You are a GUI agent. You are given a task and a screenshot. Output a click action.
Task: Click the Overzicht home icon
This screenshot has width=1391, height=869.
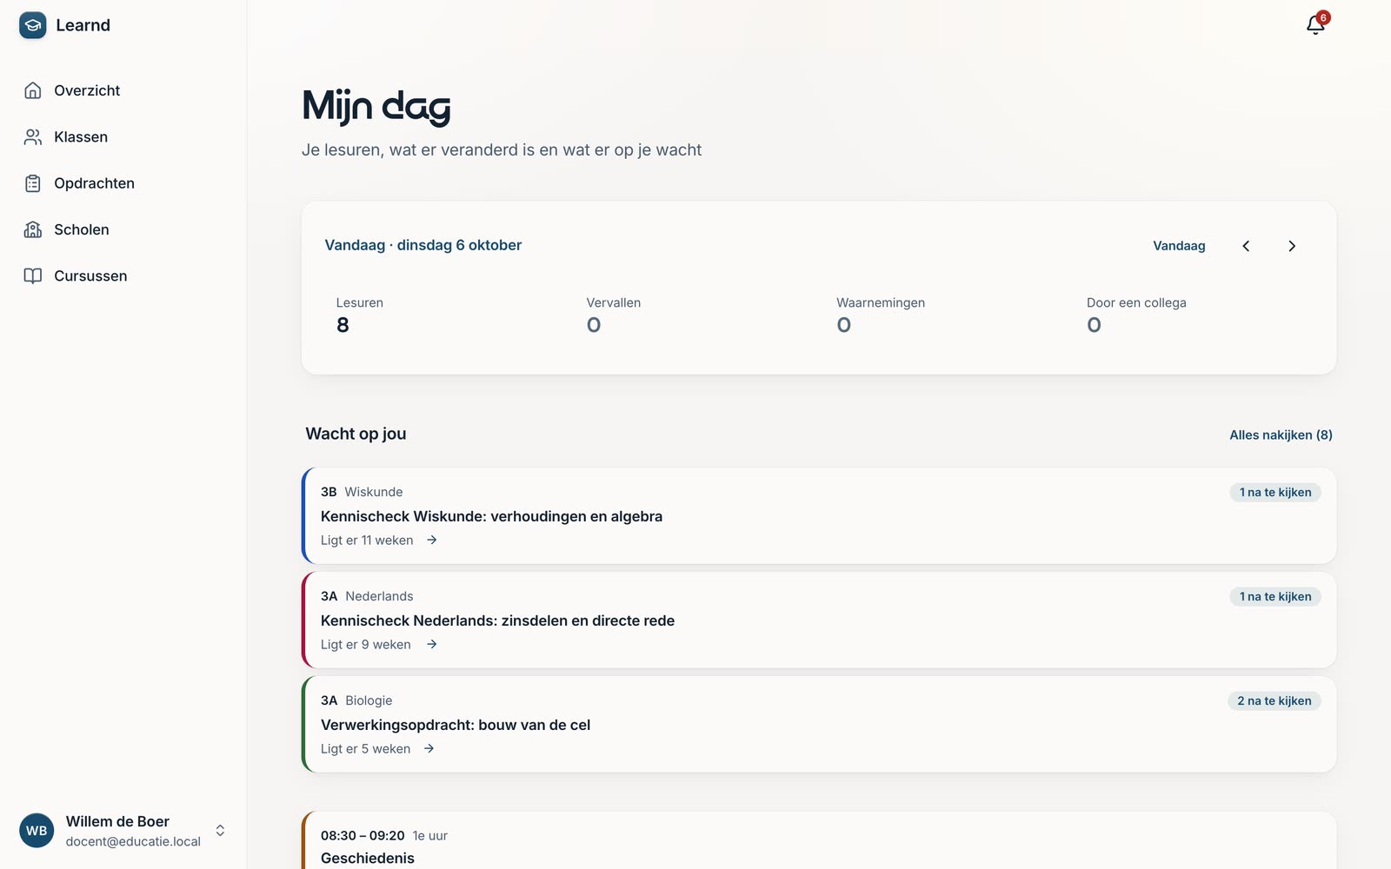pos(33,90)
